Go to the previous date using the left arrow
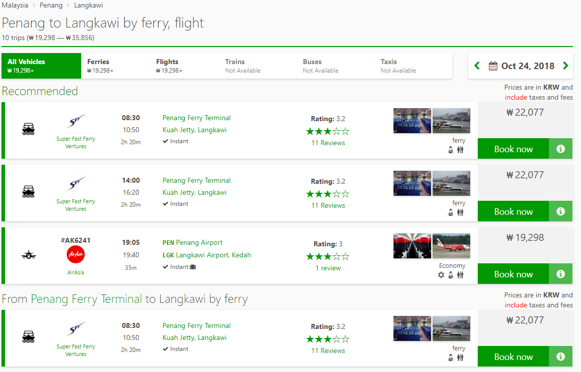 tap(477, 66)
